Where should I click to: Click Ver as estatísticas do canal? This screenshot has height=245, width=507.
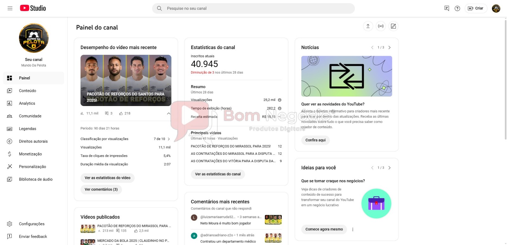coord(218,174)
